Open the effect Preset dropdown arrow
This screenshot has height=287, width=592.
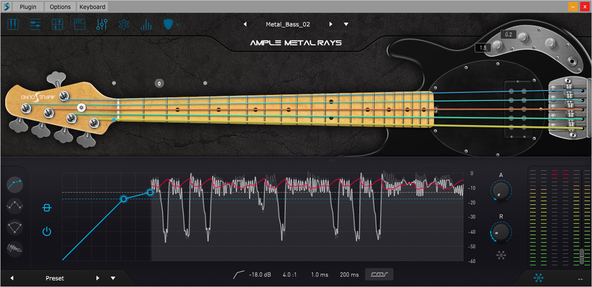pyautogui.click(x=113, y=278)
